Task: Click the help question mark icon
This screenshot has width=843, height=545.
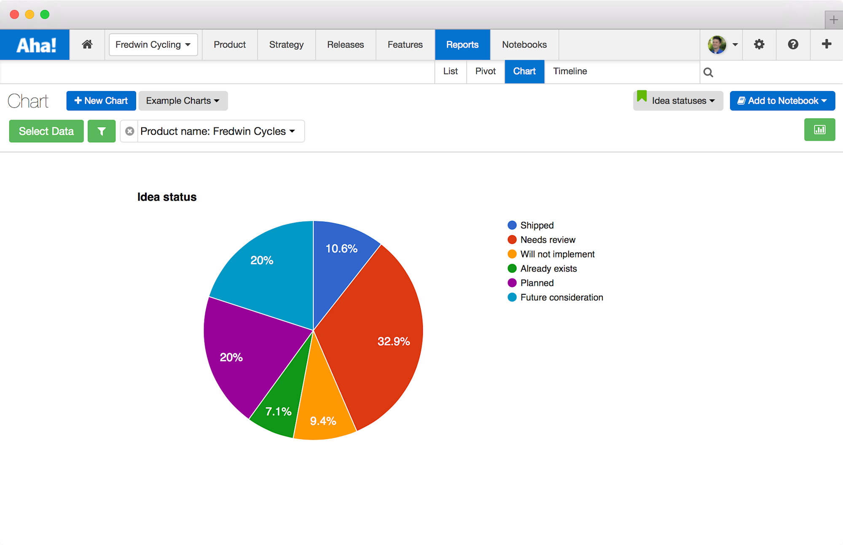Action: [793, 44]
